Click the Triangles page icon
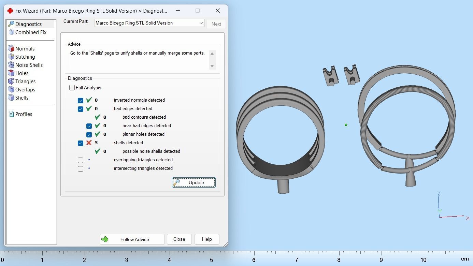 (11, 82)
